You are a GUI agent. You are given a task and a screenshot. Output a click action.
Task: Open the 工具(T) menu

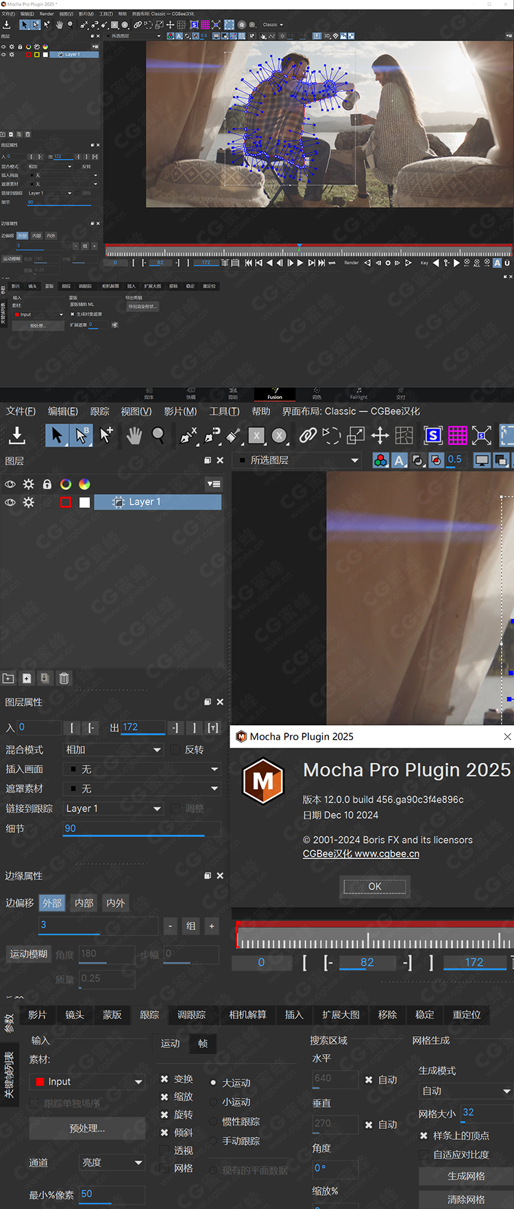pyautogui.click(x=224, y=411)
